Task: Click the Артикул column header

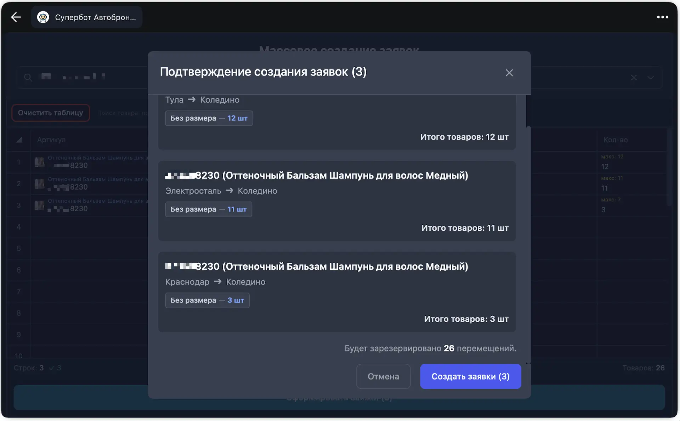Action: pyautogui.click(x=51, y=140)
